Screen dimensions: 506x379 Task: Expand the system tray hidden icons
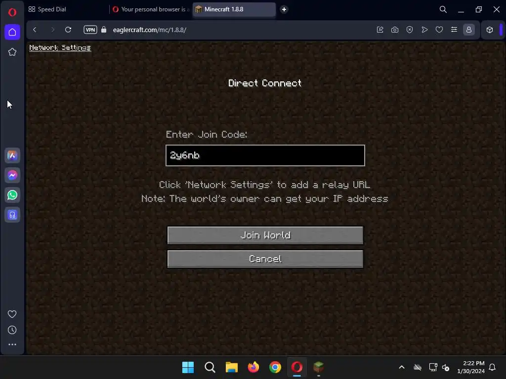(x=402, y=367)
